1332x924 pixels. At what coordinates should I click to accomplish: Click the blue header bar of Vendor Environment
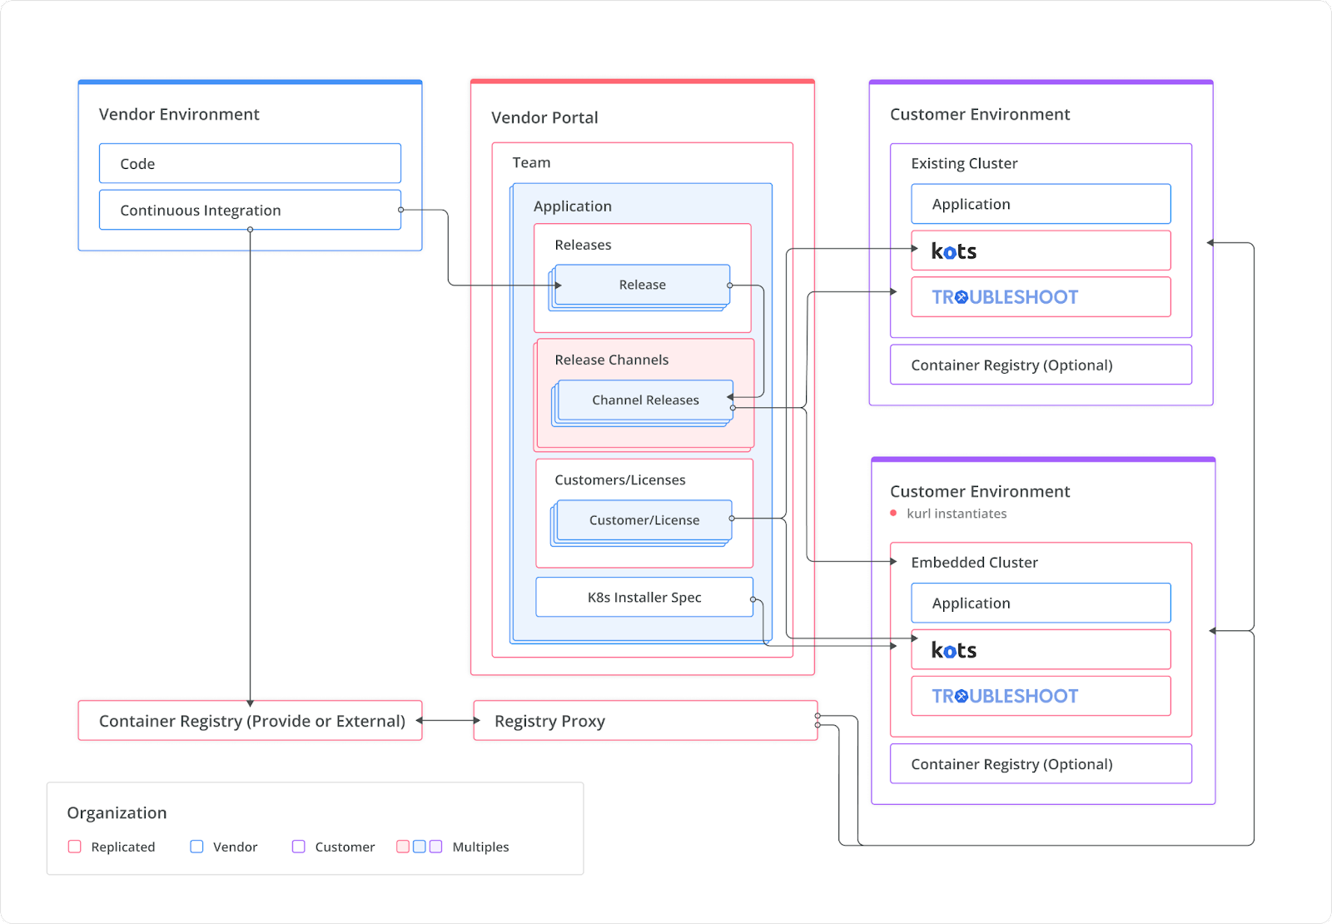coord(250,82)
